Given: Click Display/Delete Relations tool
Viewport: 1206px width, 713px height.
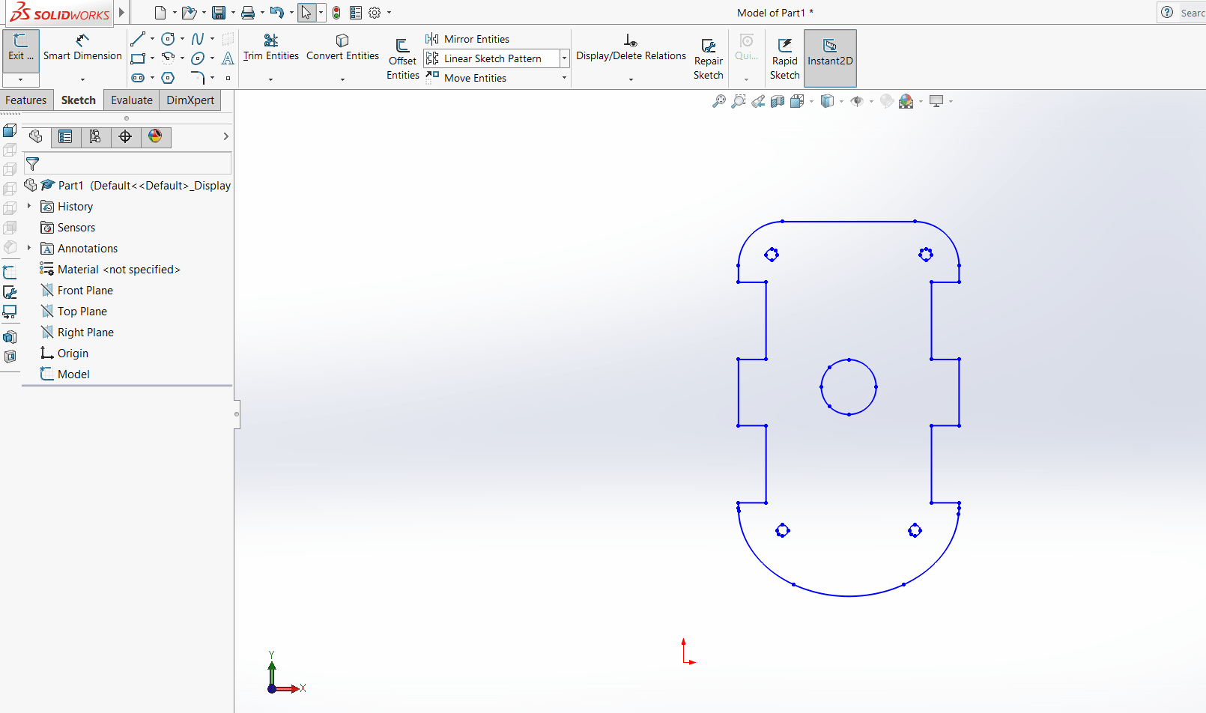Looking at the screenshot, I should tap(631, 47).
